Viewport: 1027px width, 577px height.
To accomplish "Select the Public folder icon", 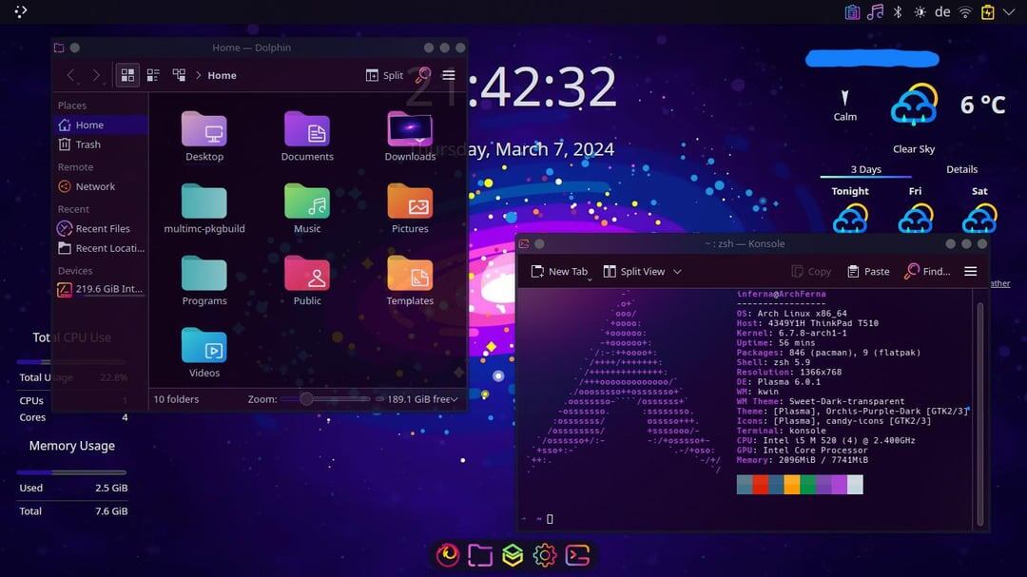I will [x=307, y=273].
